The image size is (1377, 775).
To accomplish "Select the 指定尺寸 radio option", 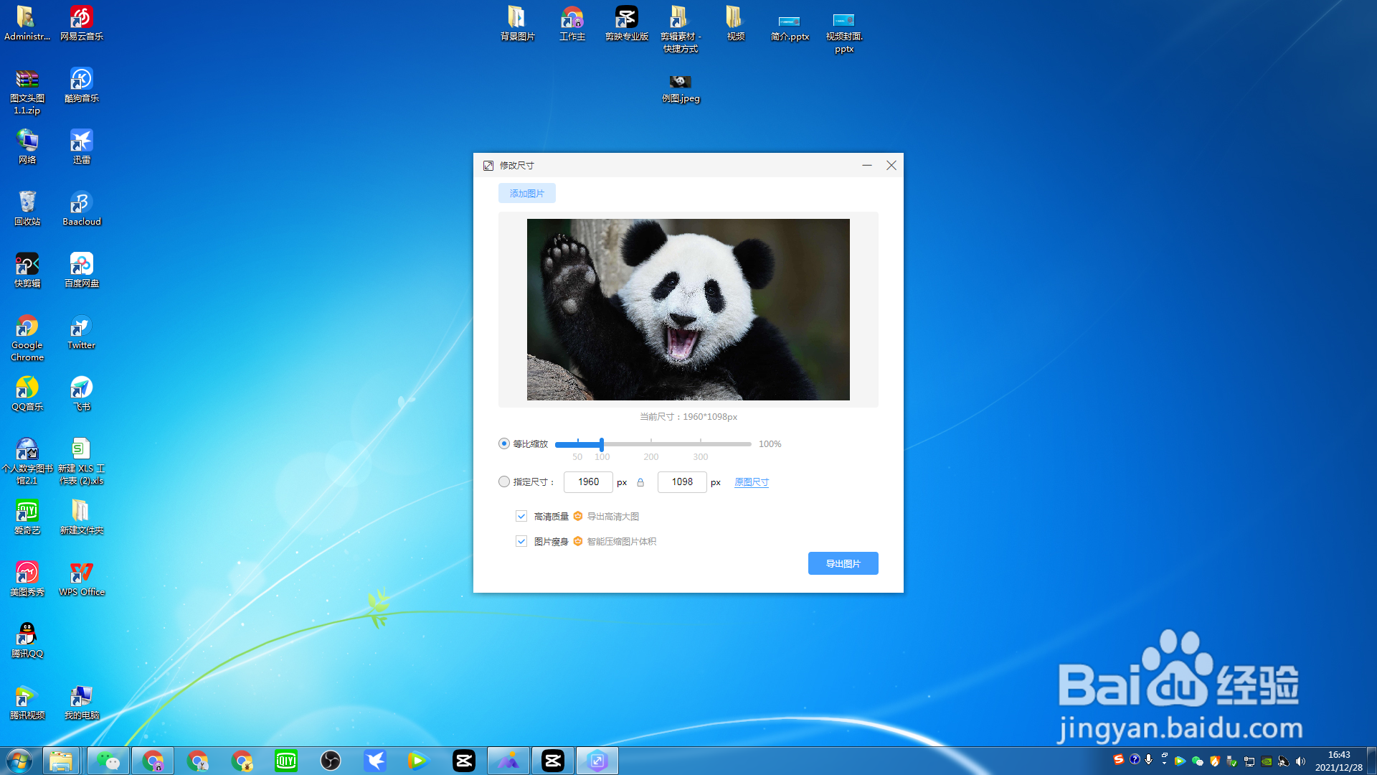I will pyautogui.click(x=504, y=482).
